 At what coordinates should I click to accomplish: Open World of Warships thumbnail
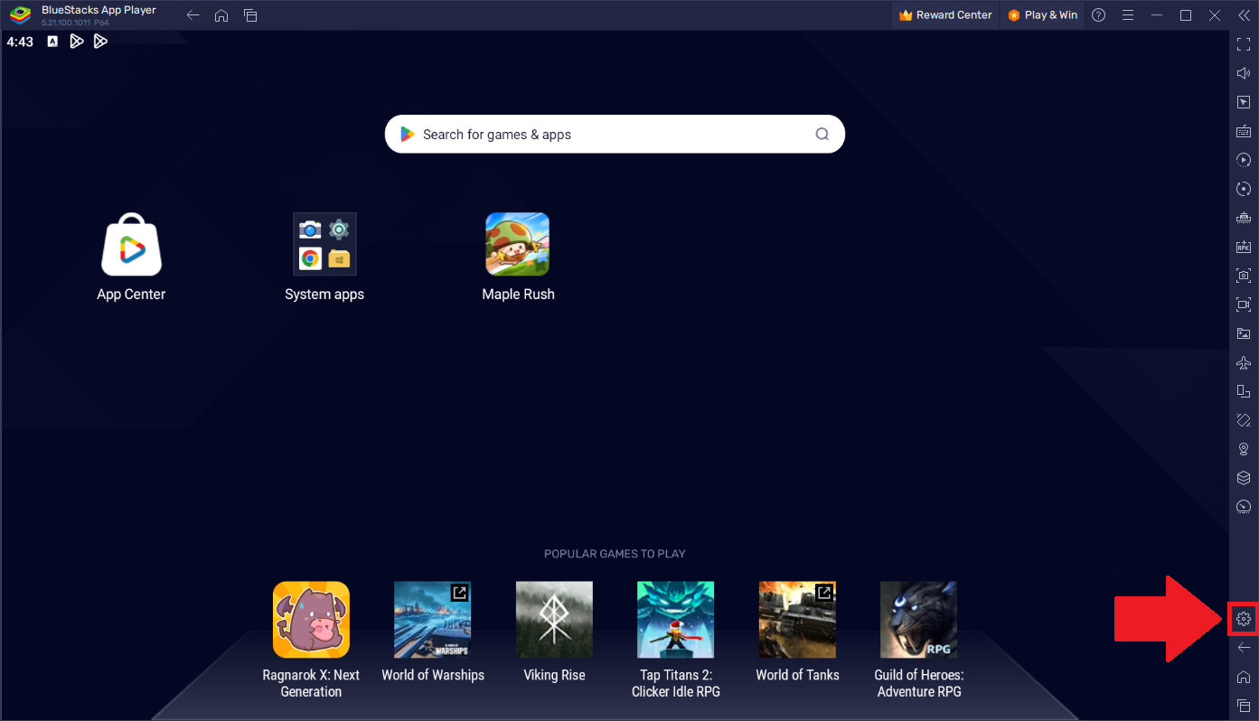click(x=433, y=619)
